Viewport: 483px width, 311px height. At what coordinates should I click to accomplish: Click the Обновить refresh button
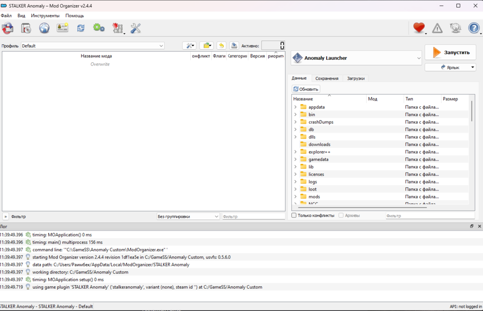click(306, 89)
